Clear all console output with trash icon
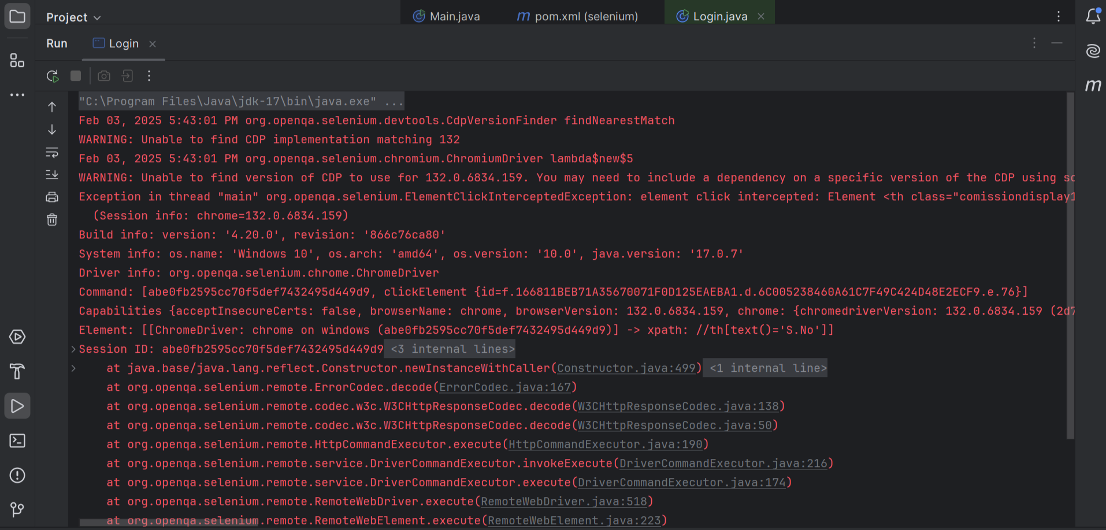Screen dimensions: 1106x530 52,219
